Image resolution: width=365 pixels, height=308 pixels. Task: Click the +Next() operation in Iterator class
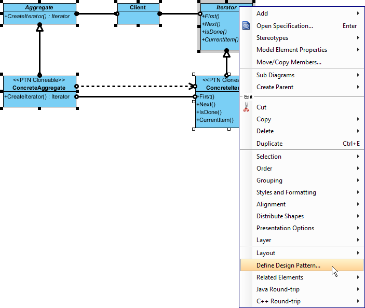click(x=211, y=24)
